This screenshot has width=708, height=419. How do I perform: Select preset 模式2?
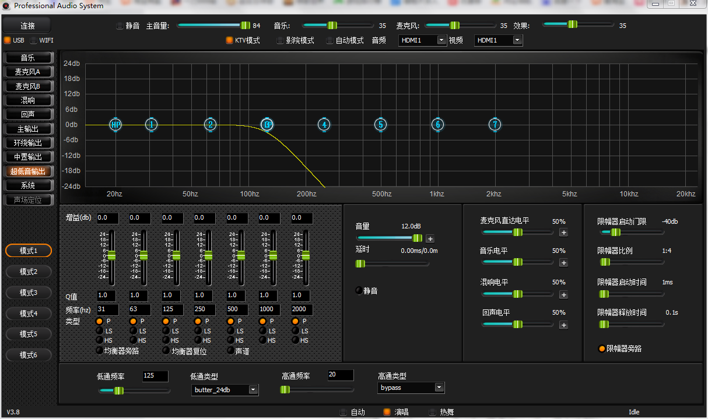(29, 272)
